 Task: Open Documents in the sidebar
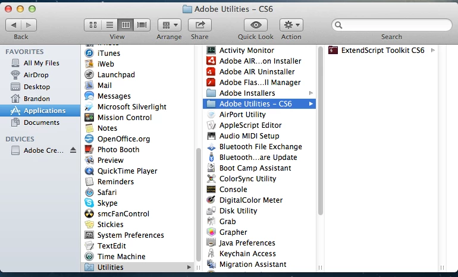40,122
